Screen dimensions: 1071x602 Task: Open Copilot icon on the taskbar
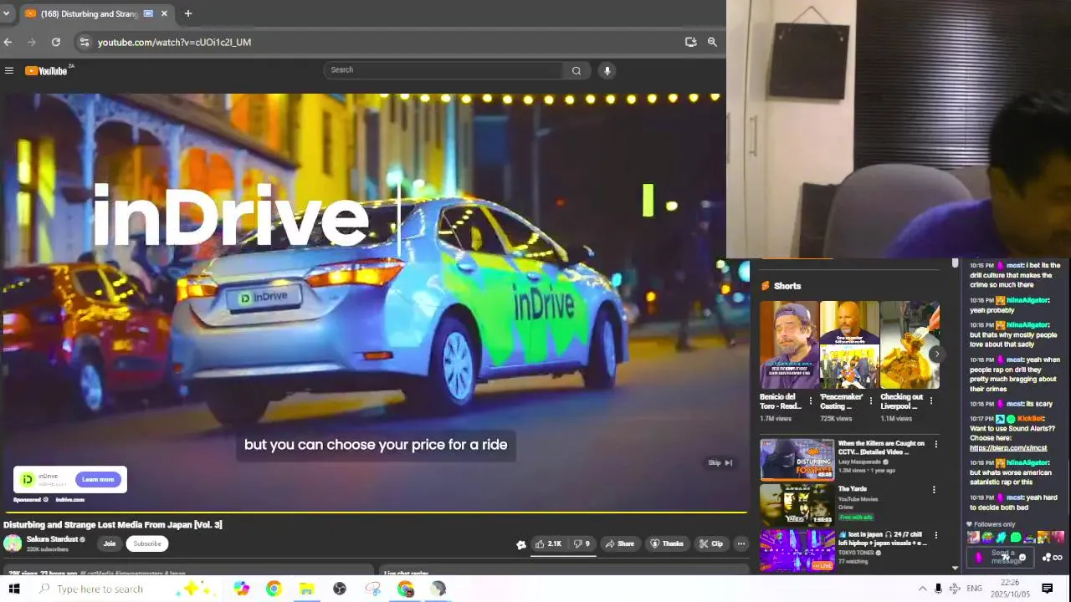[x=241, y=589]
